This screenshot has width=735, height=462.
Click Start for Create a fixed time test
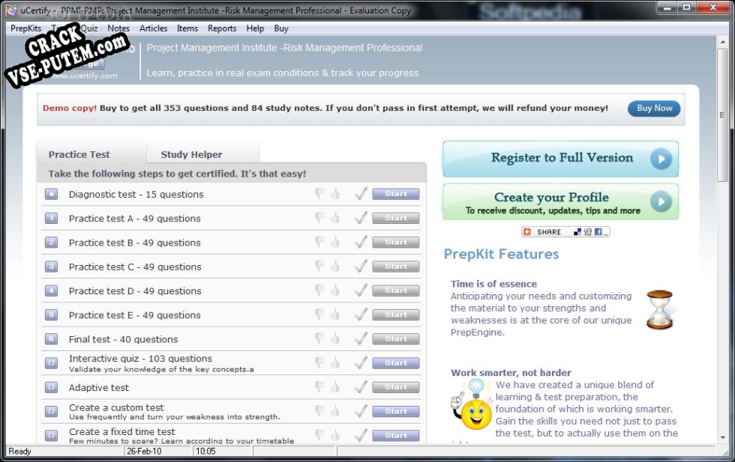(x=396, y=435)
